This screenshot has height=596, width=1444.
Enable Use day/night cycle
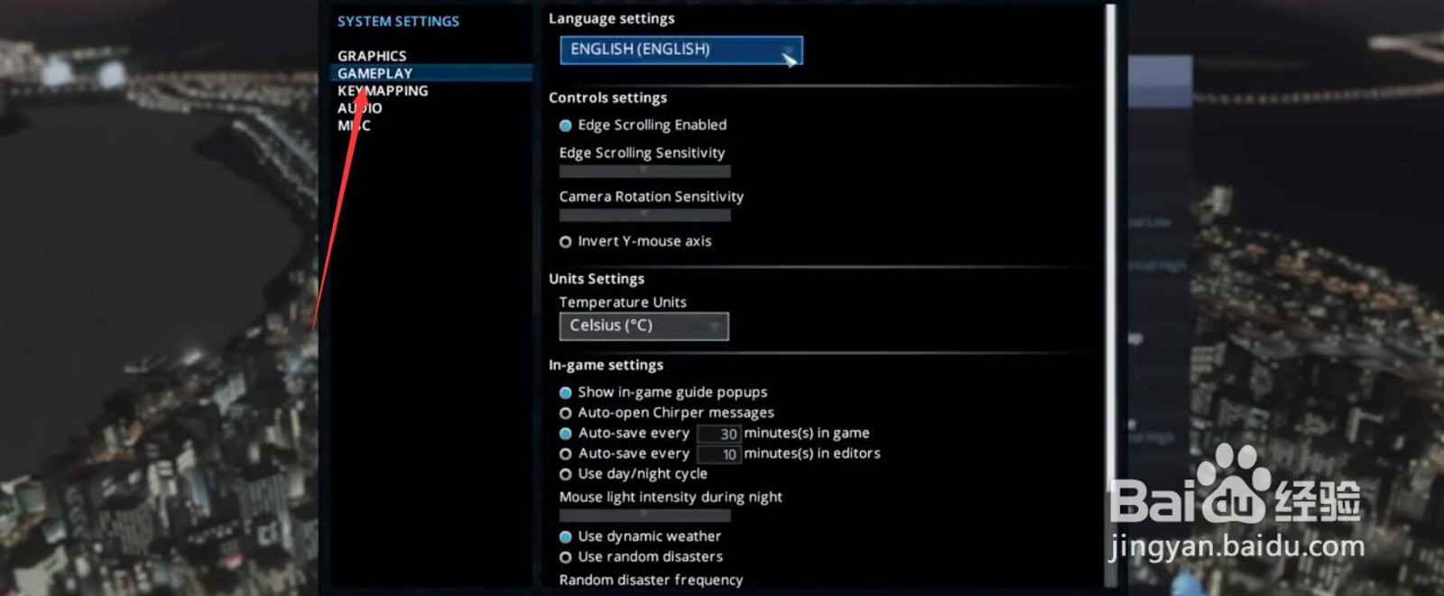click(x=566, y=474)
